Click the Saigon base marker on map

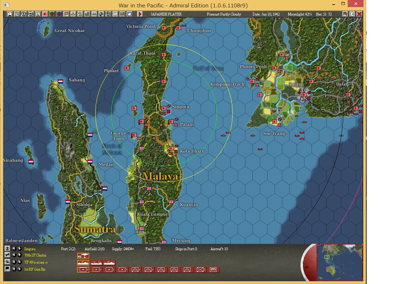coord(304,95)
